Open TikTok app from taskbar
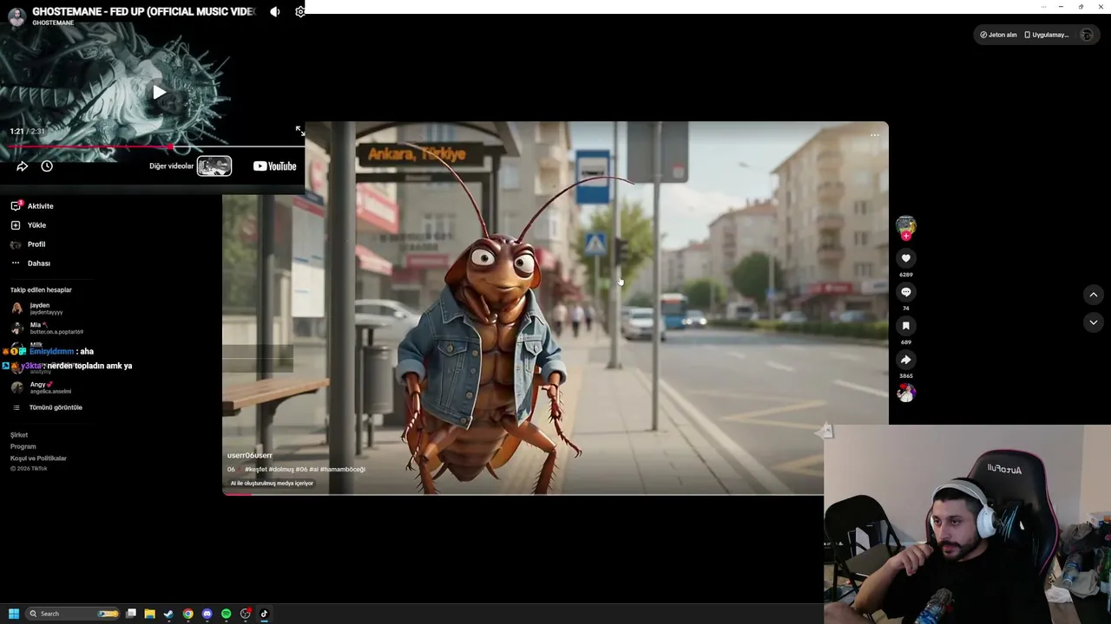Screen dimensions: 1111x624 coord(264,614)
